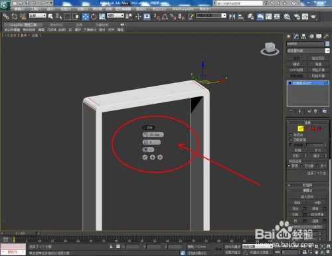Click Bind to Space Warp icon
The width and height of the screenshot is (332, 256).
[x=23, y=17]
